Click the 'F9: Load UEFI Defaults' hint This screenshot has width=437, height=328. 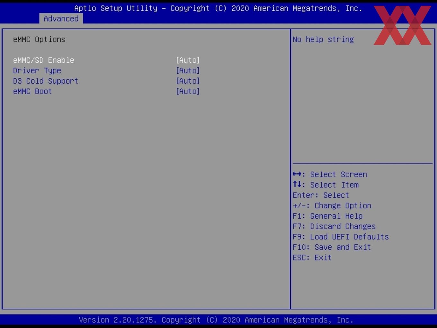(341, 237)
